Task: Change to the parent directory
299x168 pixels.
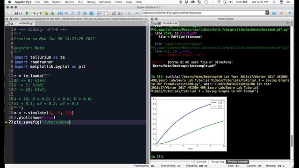Action: (x=290, y=13)
